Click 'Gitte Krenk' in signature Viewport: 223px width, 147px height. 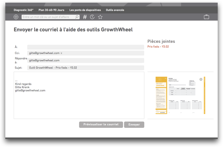tap(22, 87)
